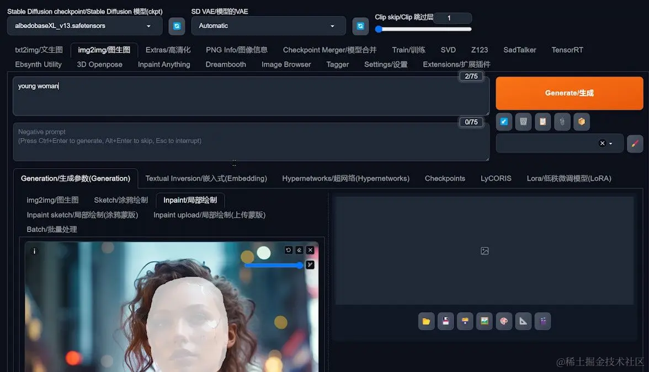Switch to the txt2img tab
This screenshot has width=649, height=372.
(x=39, y=50)
